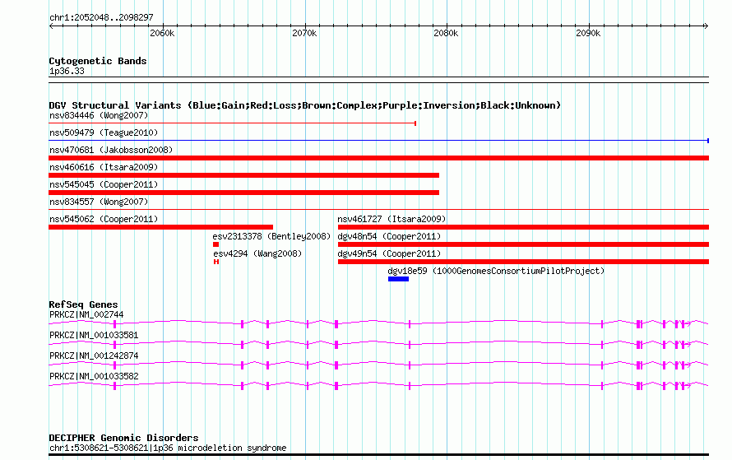Click the red nsv545062 loss bar
The height and width of the screenshot is (460, 732).
click(160, 227)
